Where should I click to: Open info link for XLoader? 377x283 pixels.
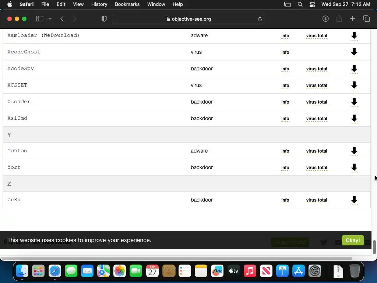[285, 102]
